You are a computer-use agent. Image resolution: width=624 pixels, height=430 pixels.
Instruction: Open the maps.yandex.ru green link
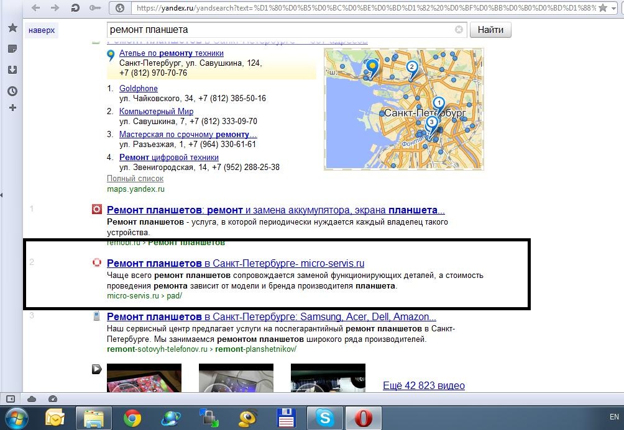click(x=135, y=189)
